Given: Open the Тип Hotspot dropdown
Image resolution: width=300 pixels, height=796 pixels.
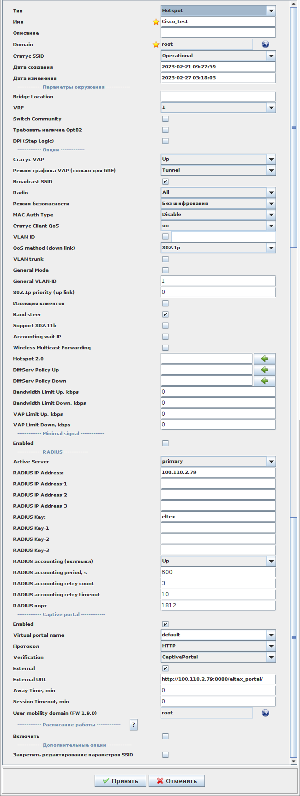Looking at the screenshot, I should point(271,11).
